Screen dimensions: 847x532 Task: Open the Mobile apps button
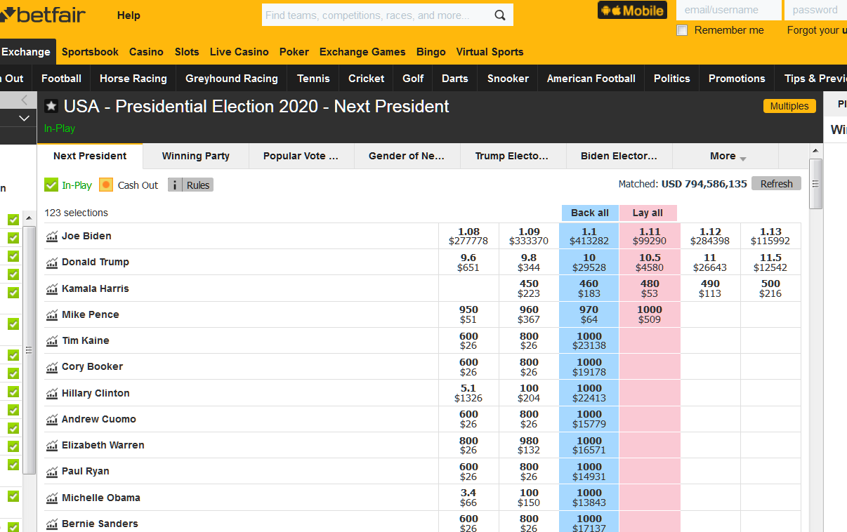point(632,10)
